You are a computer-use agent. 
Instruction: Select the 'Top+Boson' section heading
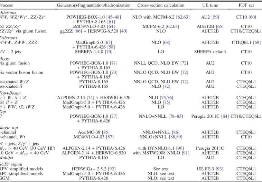(10, 93)
